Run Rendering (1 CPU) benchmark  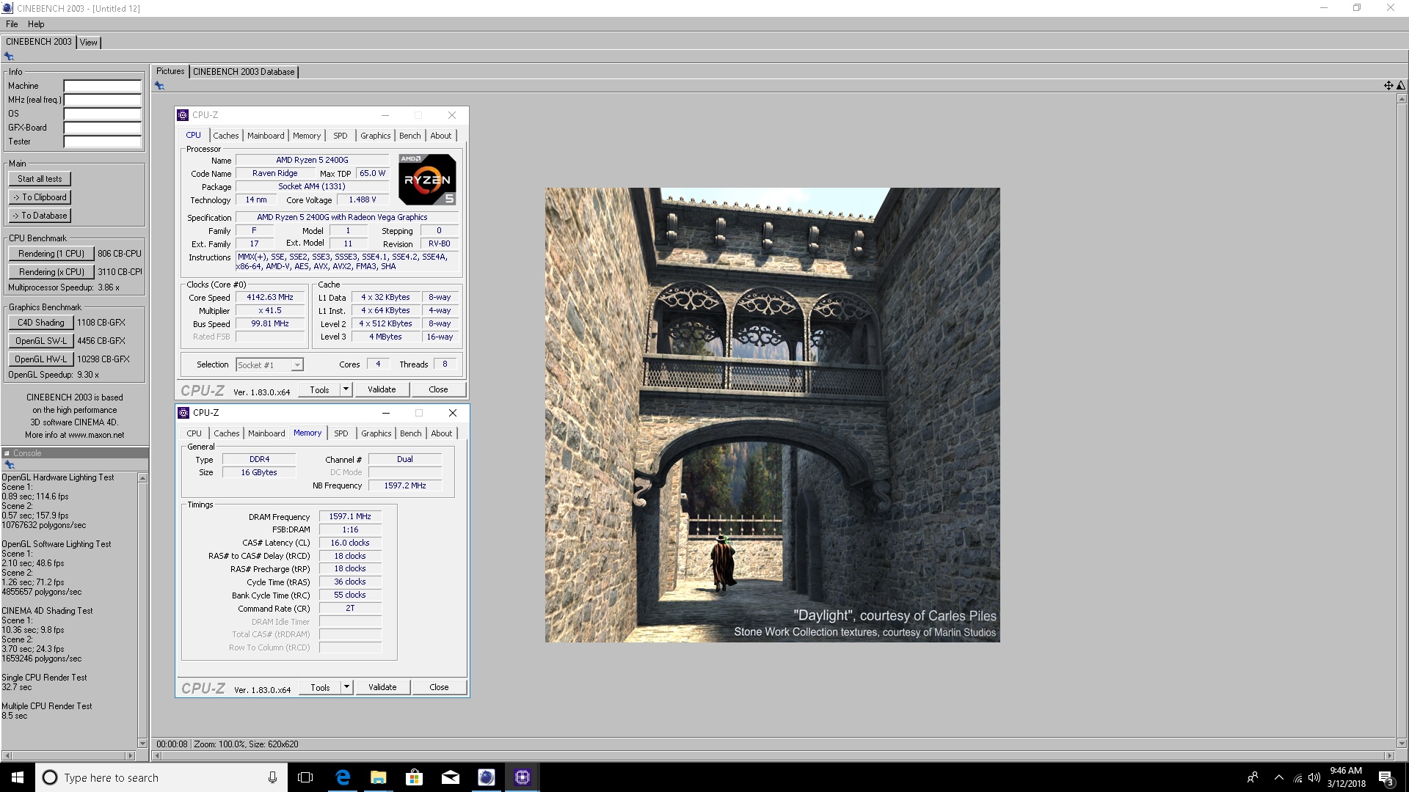(x=51, y=254)
